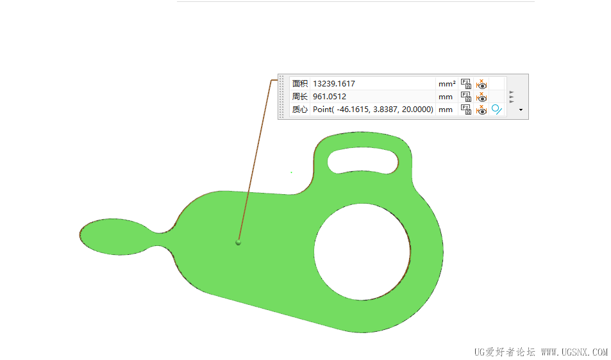Click the 面积 label
The height and width of the screenshot is (360, 611).
[300, 84]
